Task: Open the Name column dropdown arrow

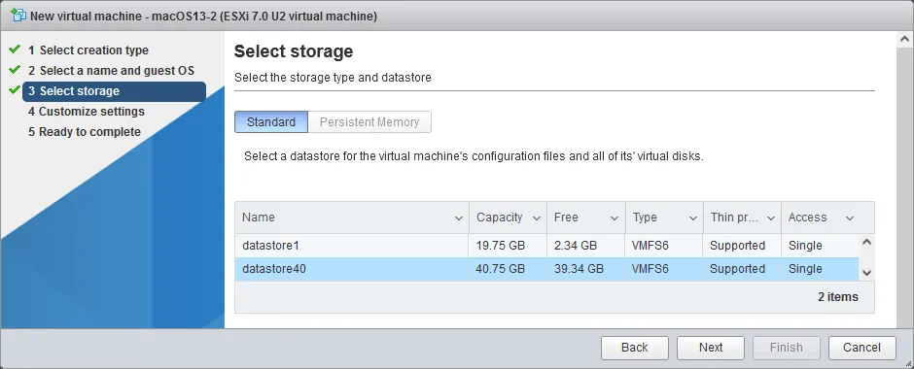Action: [459, 218]
